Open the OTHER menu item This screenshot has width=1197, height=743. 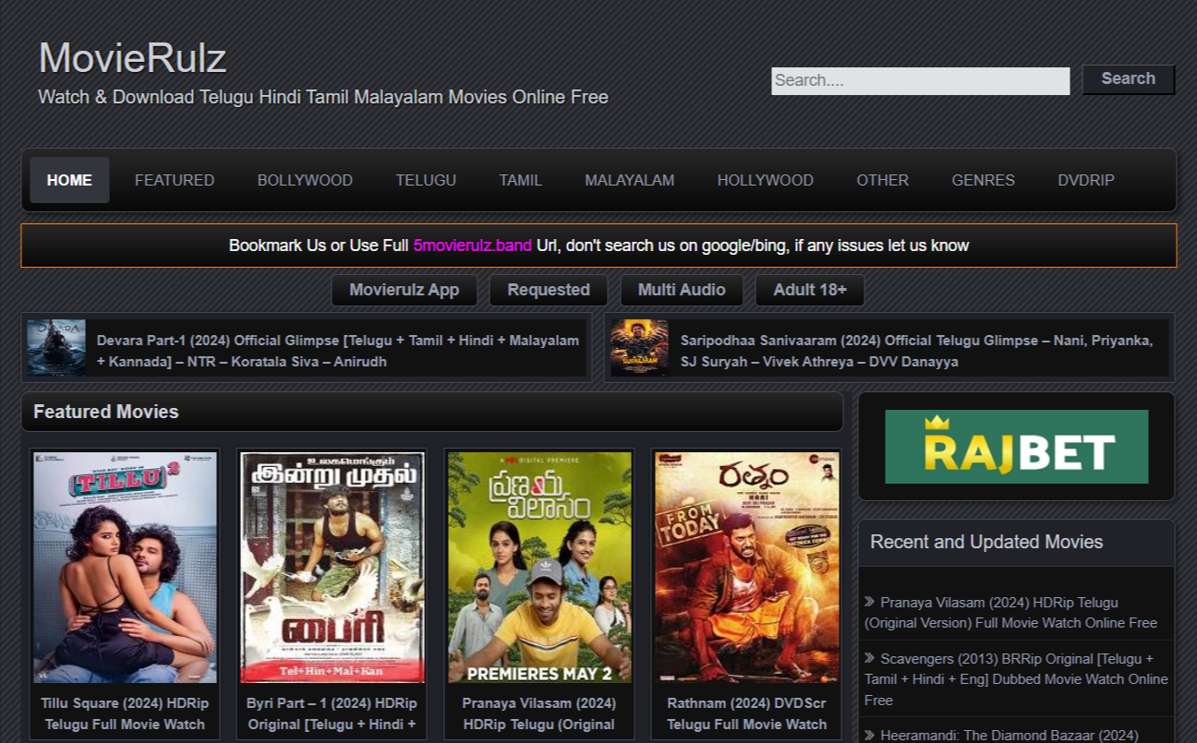pos(882,180)
